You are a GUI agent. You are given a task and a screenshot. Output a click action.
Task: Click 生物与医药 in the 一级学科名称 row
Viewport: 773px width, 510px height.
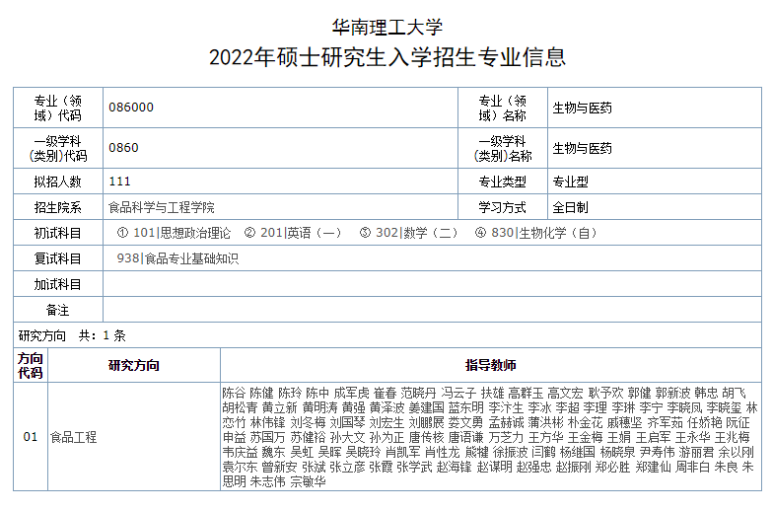[x=582, y=148]
